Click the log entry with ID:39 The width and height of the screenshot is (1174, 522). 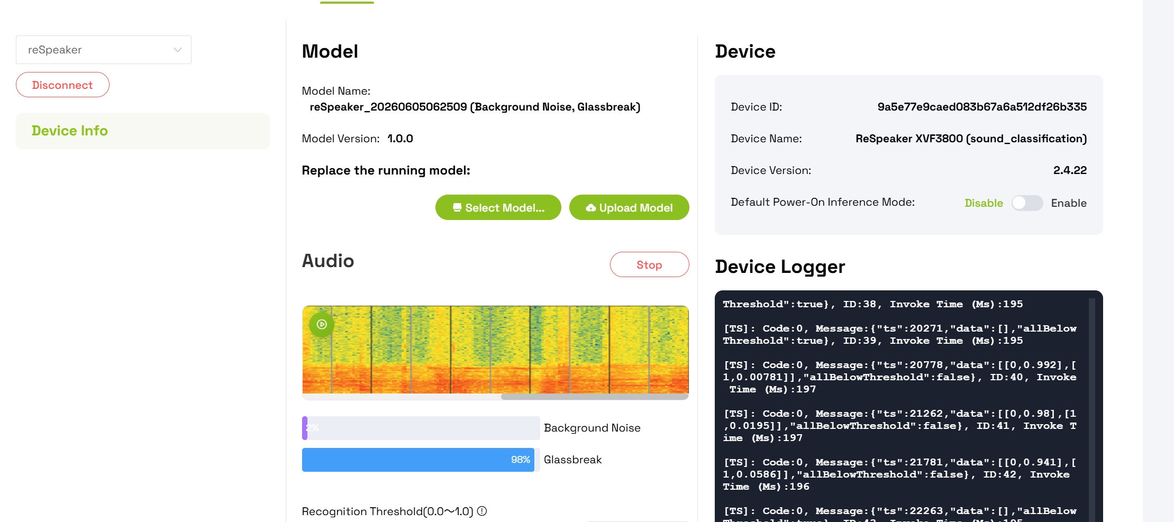(x=899, y=334)
